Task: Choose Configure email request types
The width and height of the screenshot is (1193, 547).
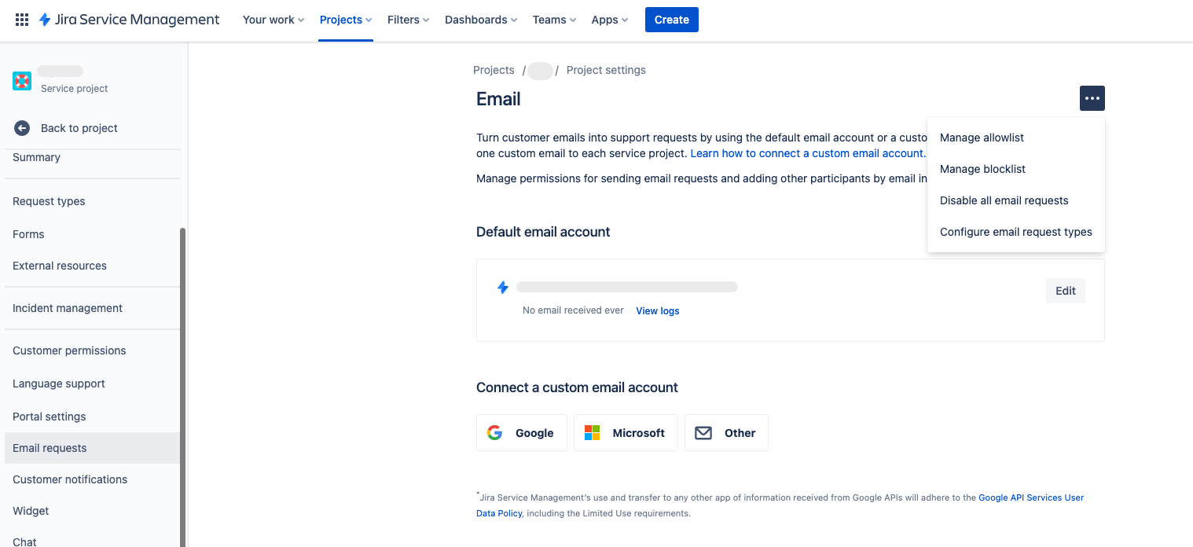Action: (1016, 232)
